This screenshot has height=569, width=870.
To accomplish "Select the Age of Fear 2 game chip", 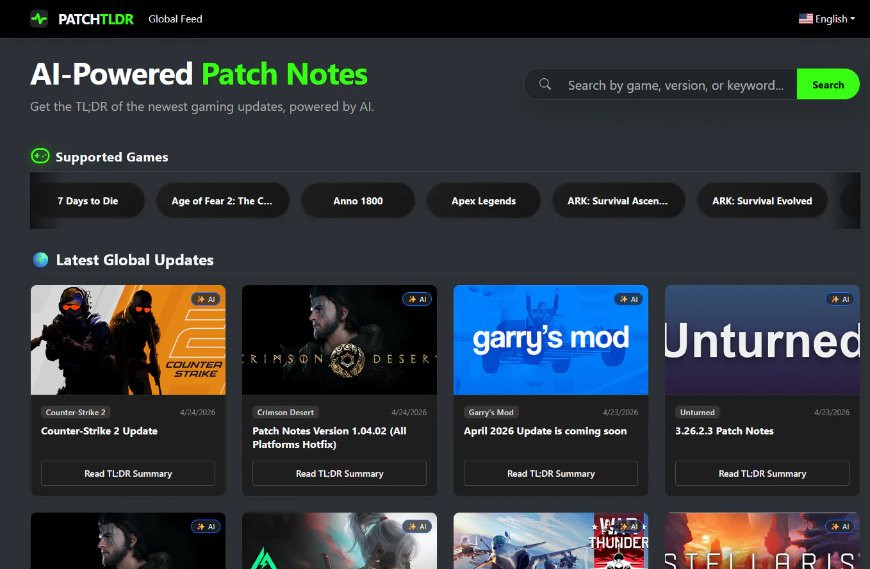I will pos(222,201).
